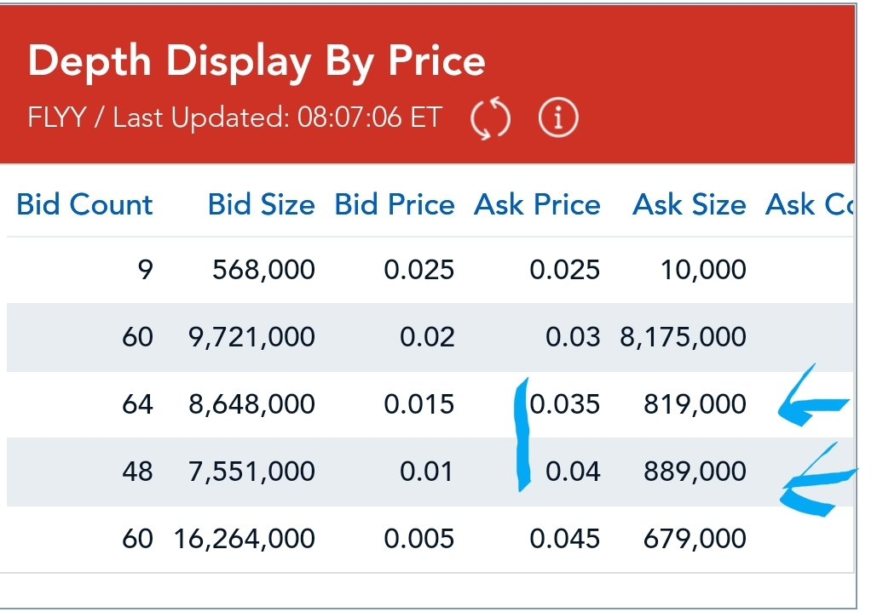Select the 0.025 bid price cell
The width and height of the screenshot is (877, 612).
click(418, 270)
